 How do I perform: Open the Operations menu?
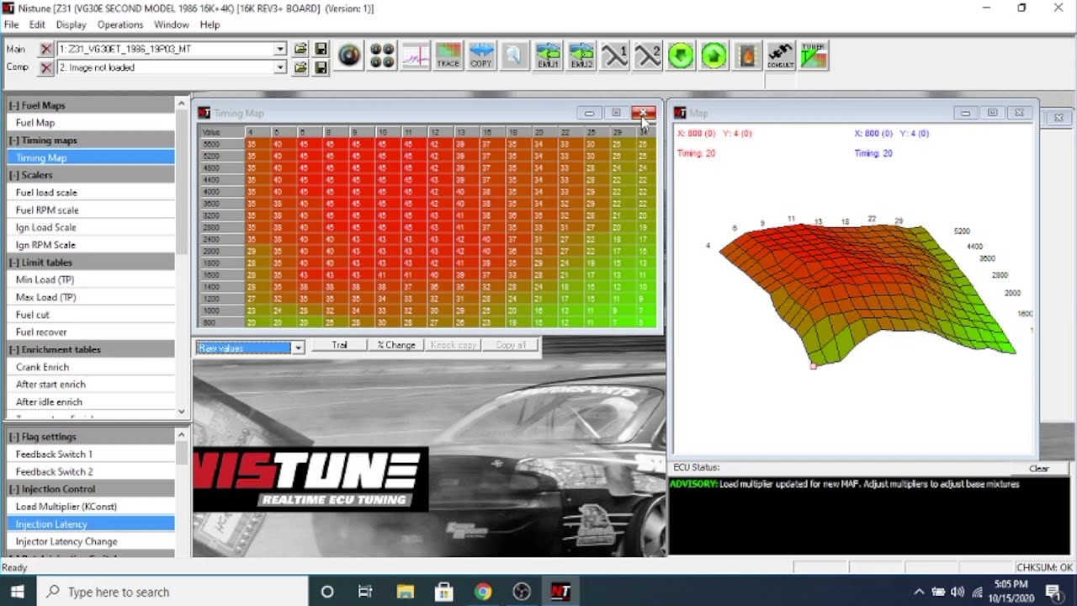click(120, 24)
